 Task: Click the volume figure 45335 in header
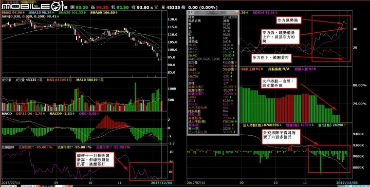(174, 8)
